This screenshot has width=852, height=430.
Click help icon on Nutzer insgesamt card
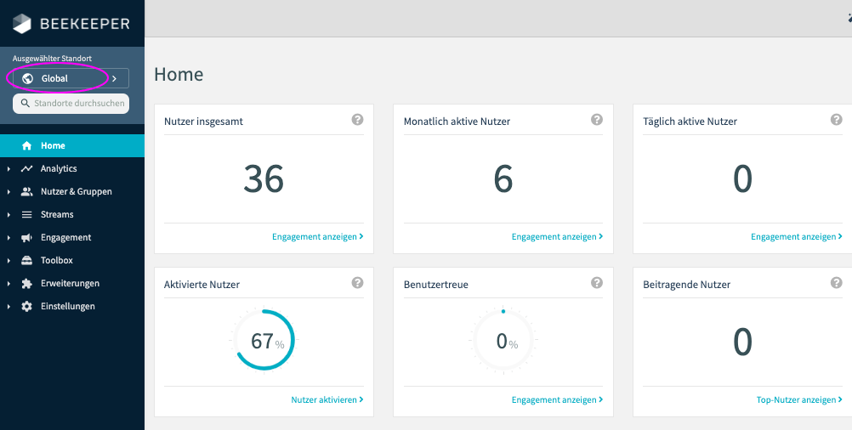(357, 120)
